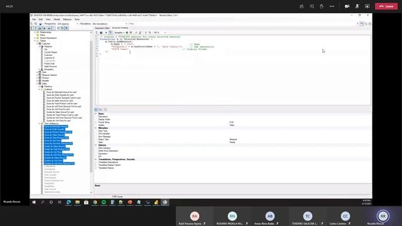402x226 pixels.
Task: Open the Measure menu
Action: point(67,19)
